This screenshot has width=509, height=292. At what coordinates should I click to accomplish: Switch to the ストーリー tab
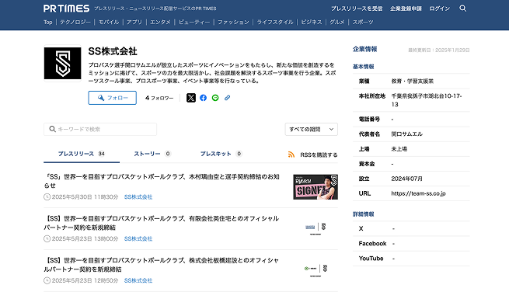tap(152, 154)
